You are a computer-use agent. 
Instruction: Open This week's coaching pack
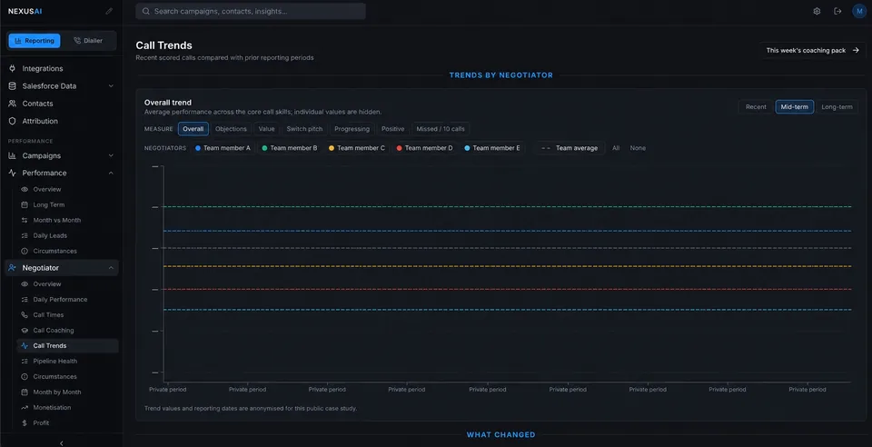pyautogui.click(x=812, y=50)
